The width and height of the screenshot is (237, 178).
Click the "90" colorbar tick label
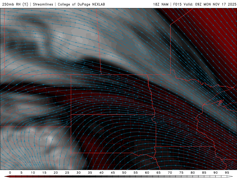point(216,173)
